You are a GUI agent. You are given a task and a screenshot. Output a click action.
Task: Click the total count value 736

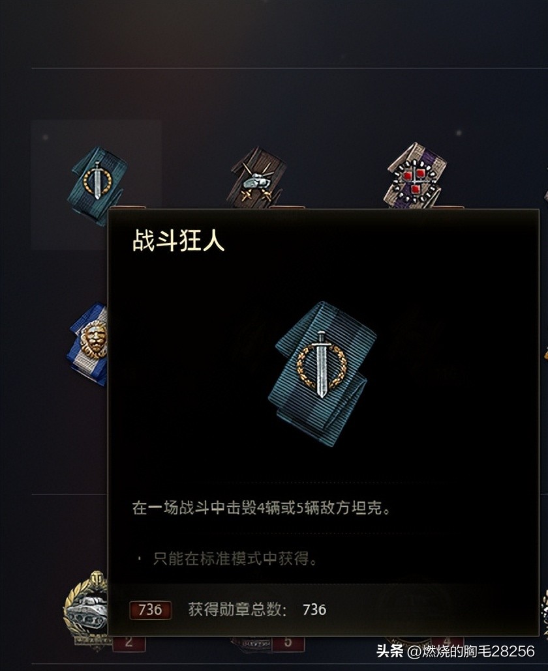(314, 609)
